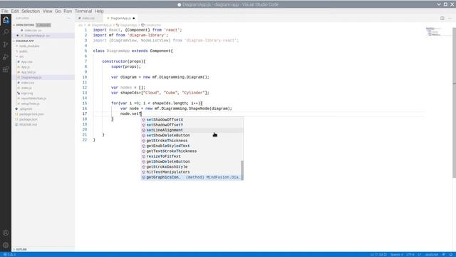Click the code minimap preview
This screenshot has width=456, height=257.
pos(433,31)
